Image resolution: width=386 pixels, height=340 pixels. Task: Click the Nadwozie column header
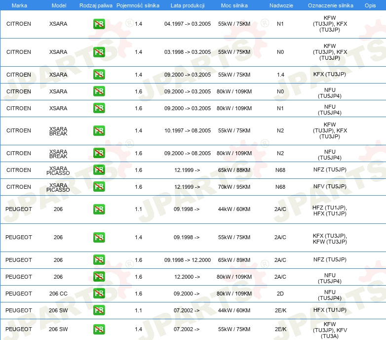[x=280, y=5]
